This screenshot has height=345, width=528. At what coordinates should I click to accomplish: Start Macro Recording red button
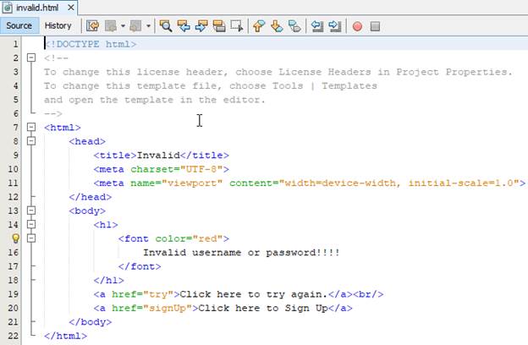coord(357,26)
